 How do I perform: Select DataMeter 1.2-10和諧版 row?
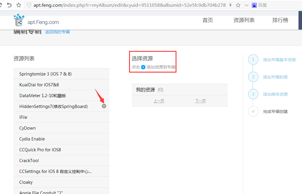61,95
